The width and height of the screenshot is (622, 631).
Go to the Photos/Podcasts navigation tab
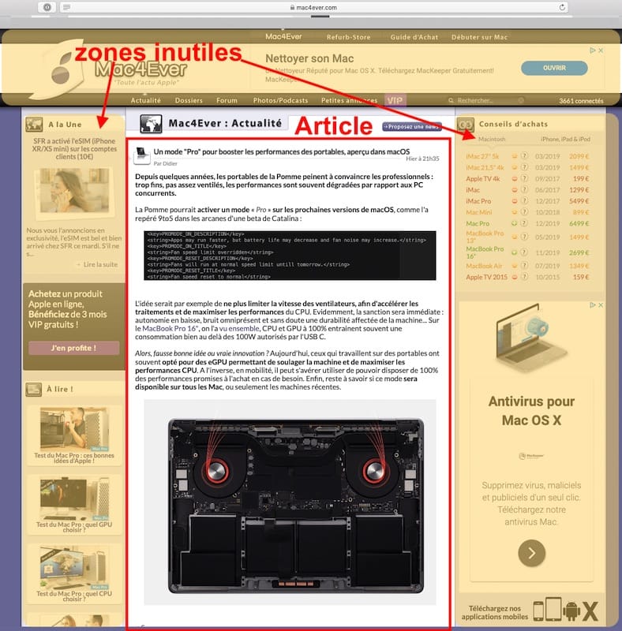coord(280,100)
